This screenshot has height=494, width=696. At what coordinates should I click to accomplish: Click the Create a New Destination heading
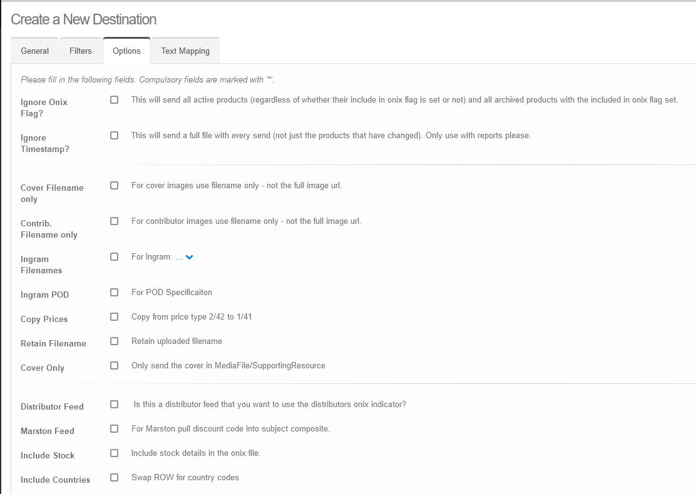pos(84,19)
